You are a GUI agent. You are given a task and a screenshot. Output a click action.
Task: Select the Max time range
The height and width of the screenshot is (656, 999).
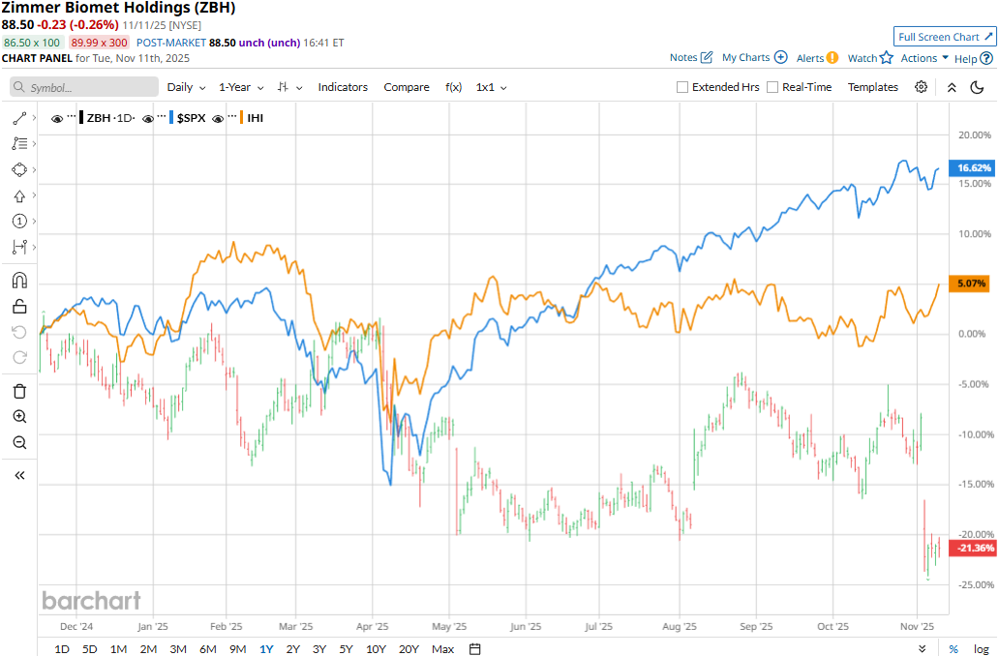(442, 649)
